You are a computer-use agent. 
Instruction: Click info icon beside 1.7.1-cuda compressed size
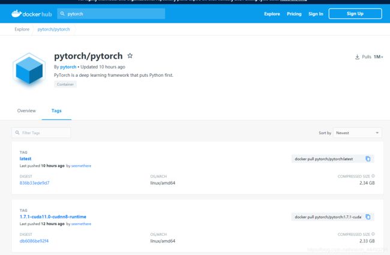coord(373,234)
